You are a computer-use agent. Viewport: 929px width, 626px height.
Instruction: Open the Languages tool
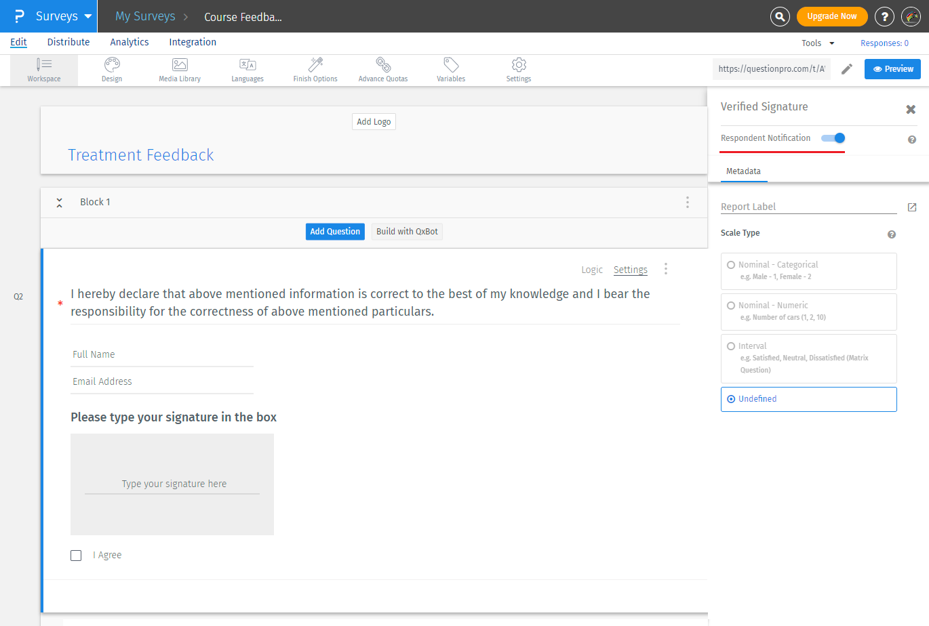coord(248,70)
